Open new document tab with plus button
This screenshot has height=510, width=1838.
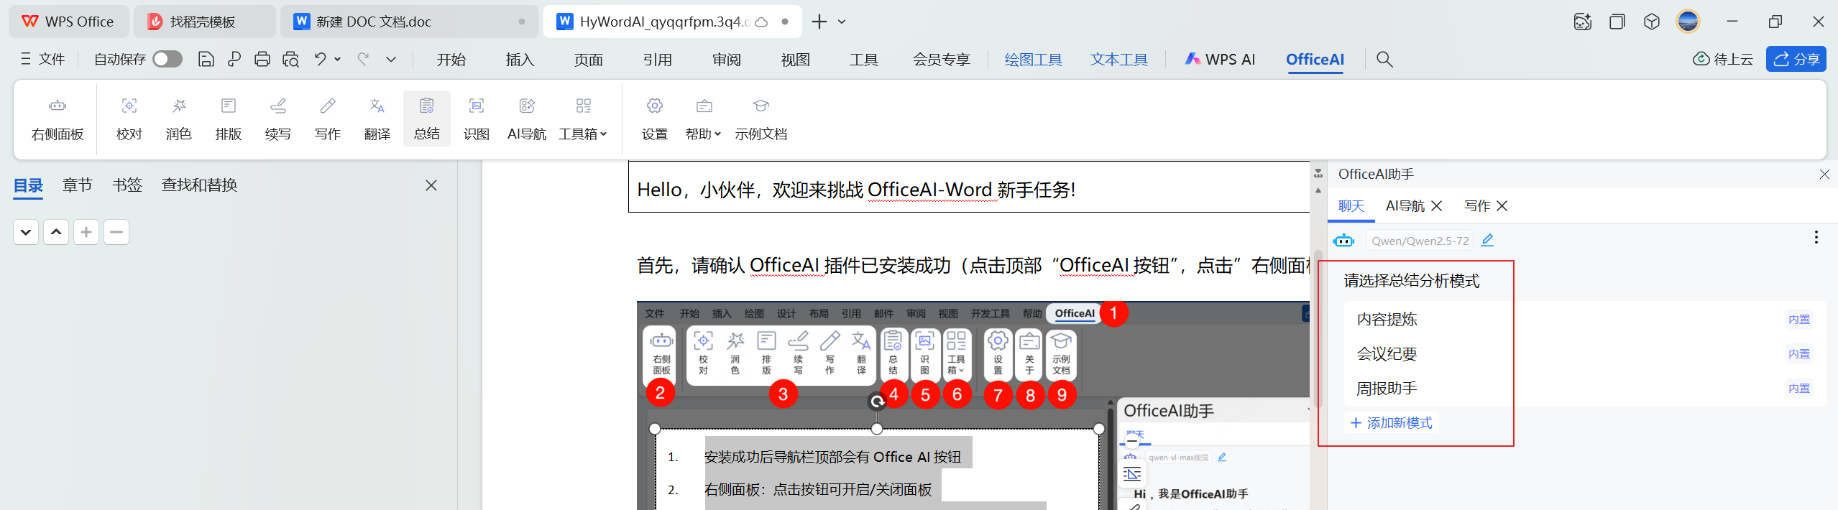[x=819, y=22]
